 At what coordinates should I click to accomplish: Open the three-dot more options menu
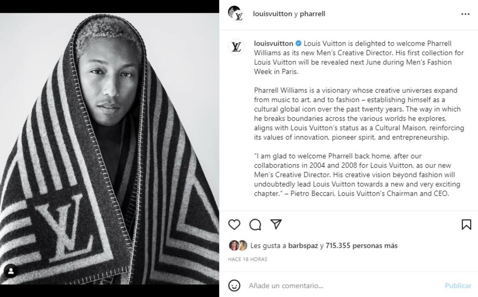tap(465, 14)
